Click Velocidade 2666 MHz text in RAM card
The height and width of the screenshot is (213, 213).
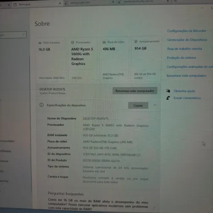[52, 78]
